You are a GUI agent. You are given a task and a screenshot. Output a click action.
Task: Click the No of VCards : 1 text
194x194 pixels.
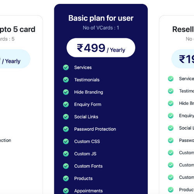point(101,28)
